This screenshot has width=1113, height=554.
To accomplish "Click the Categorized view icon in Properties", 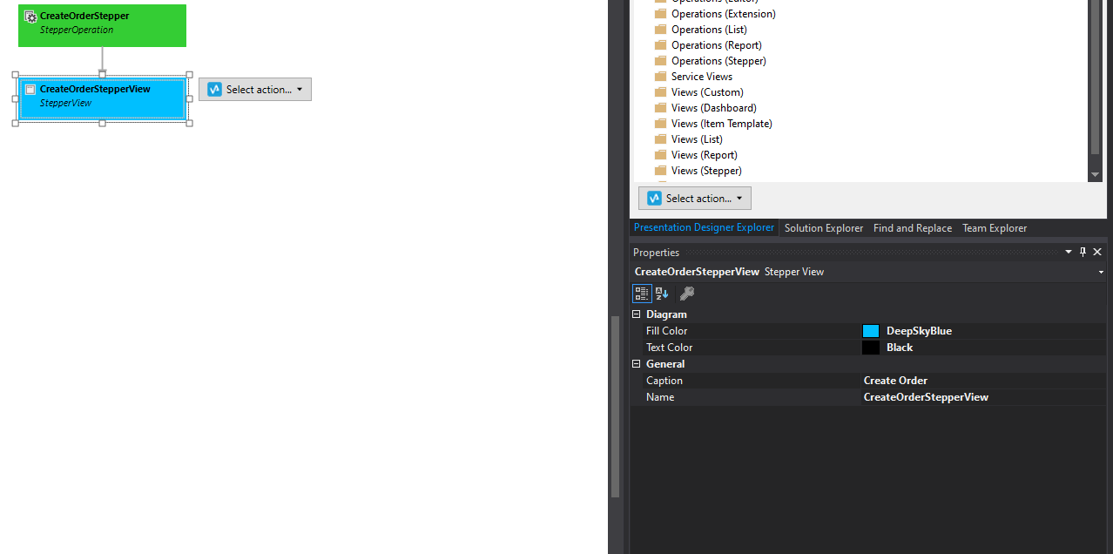I will [x=642, y=294].
